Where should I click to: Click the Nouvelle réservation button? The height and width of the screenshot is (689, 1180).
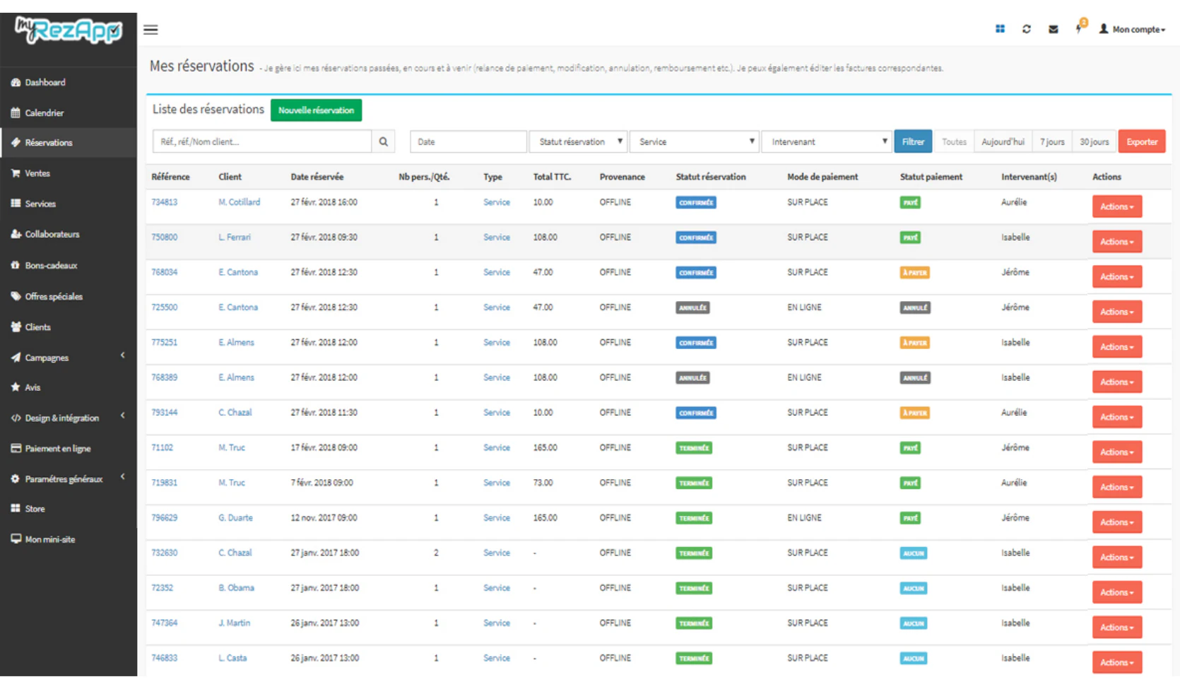(316, 110)
